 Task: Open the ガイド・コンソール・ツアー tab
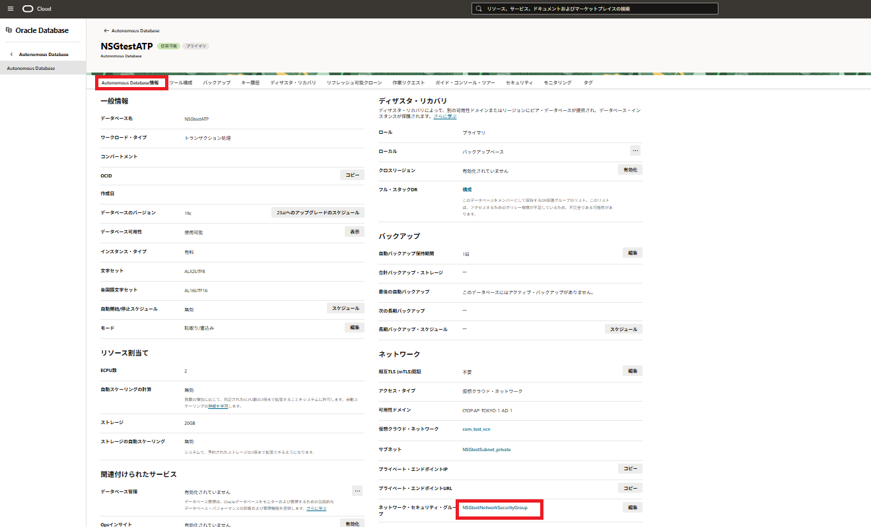[x=465, y=83]
